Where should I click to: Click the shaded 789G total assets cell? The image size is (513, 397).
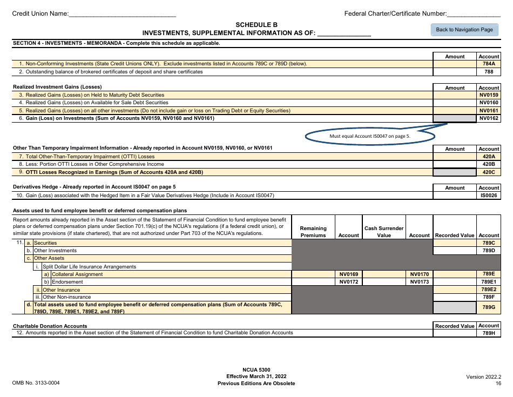point(454,307)
